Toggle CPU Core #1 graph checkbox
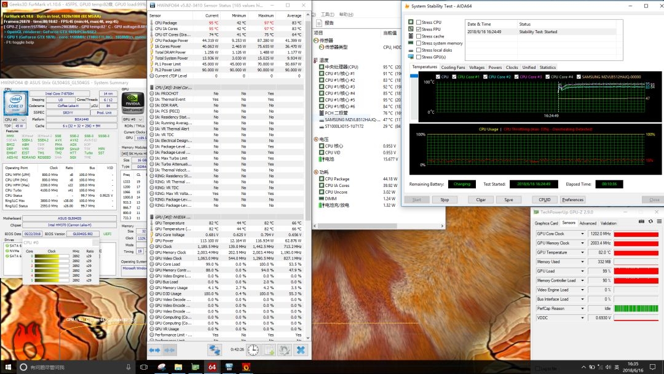Image resolution: width=664 pixels, height=374 pixels. click(x=454, y=77)
